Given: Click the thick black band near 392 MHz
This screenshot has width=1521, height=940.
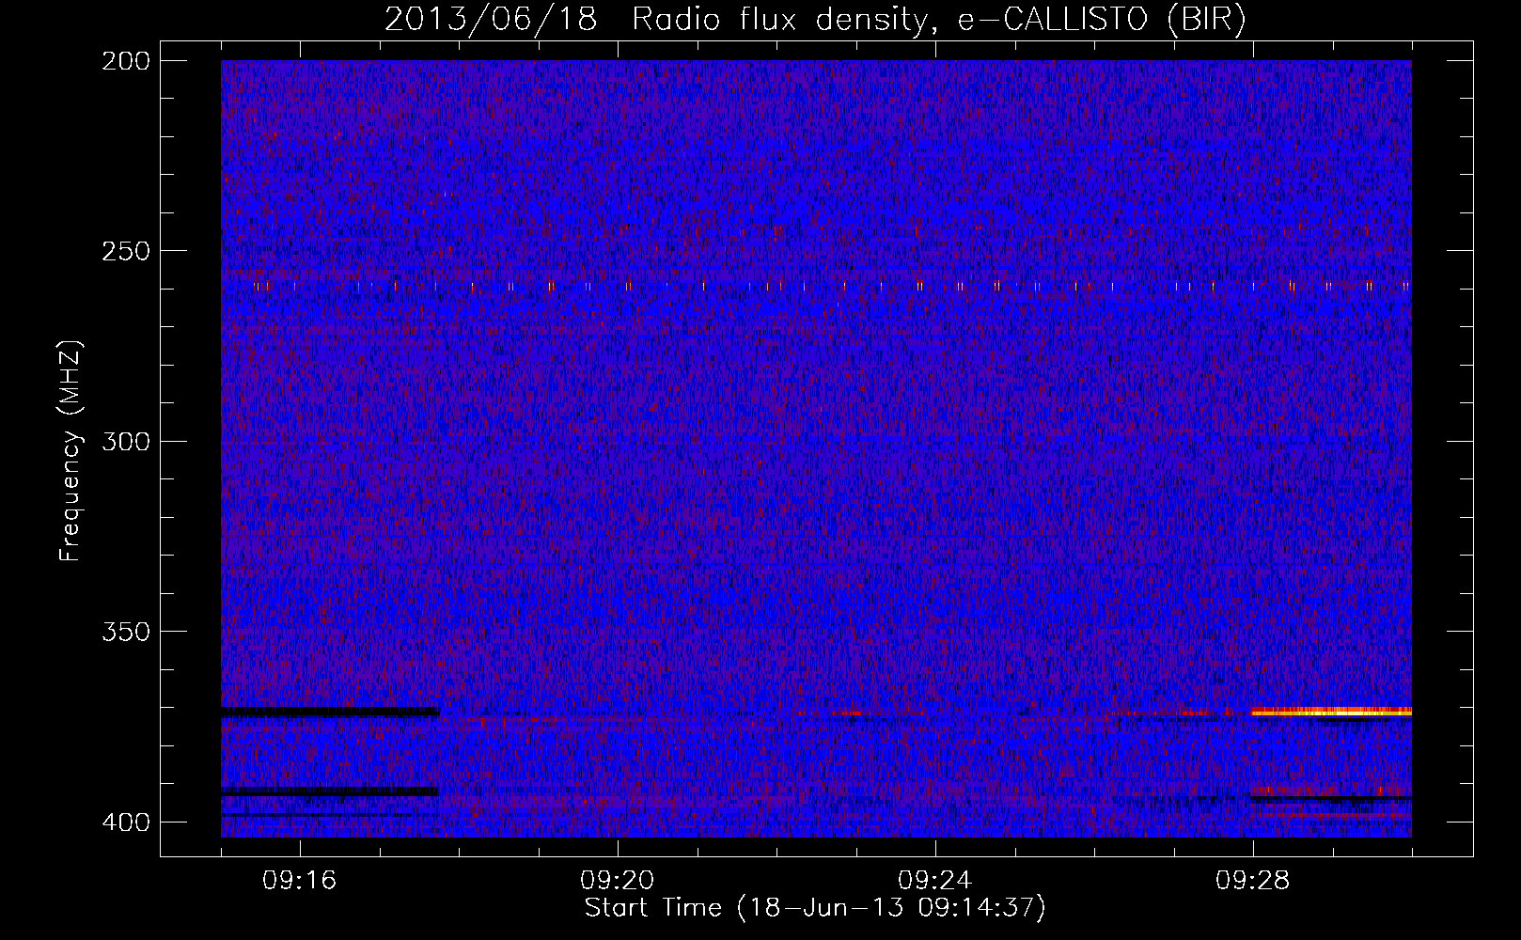Looking at the screenshot, I should [x=330, y=791].
